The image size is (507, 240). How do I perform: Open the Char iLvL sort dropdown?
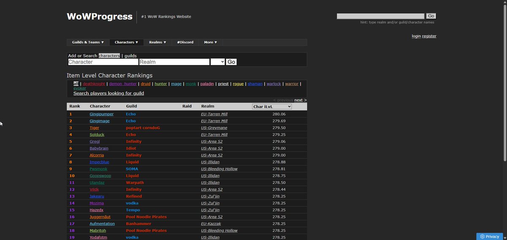coord(272,106)
